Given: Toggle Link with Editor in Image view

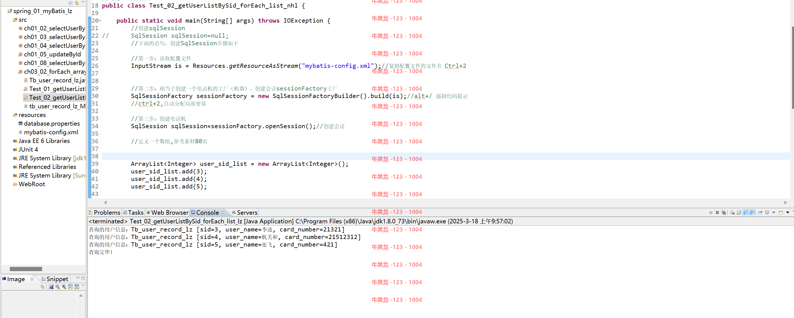Looking at the screenshot, I should click(42, 286).
